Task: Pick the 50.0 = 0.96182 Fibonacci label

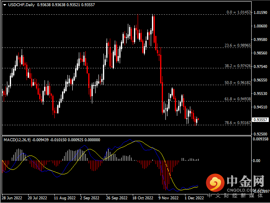Action: [239, 82]
